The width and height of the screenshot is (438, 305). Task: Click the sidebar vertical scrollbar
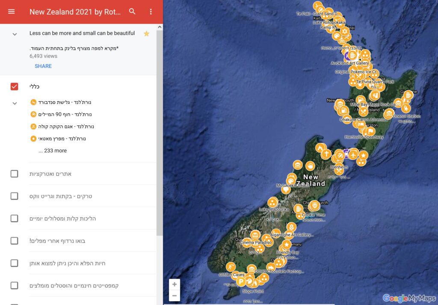coord(160,128)
